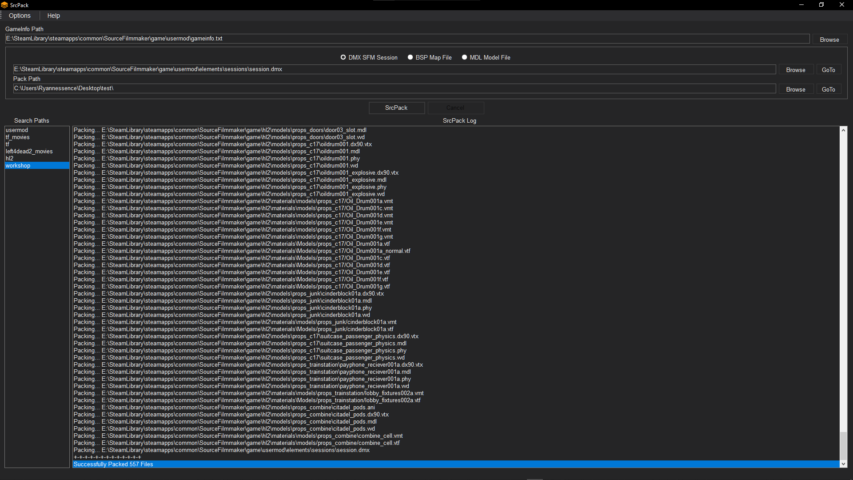Image resolution: width=853 pixels, height=480 pixels.
Task: Select log line cinderblock01a.phy
Action: (x=456, y=308)
